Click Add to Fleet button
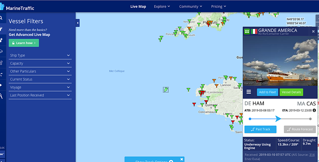 pos(267,92)
